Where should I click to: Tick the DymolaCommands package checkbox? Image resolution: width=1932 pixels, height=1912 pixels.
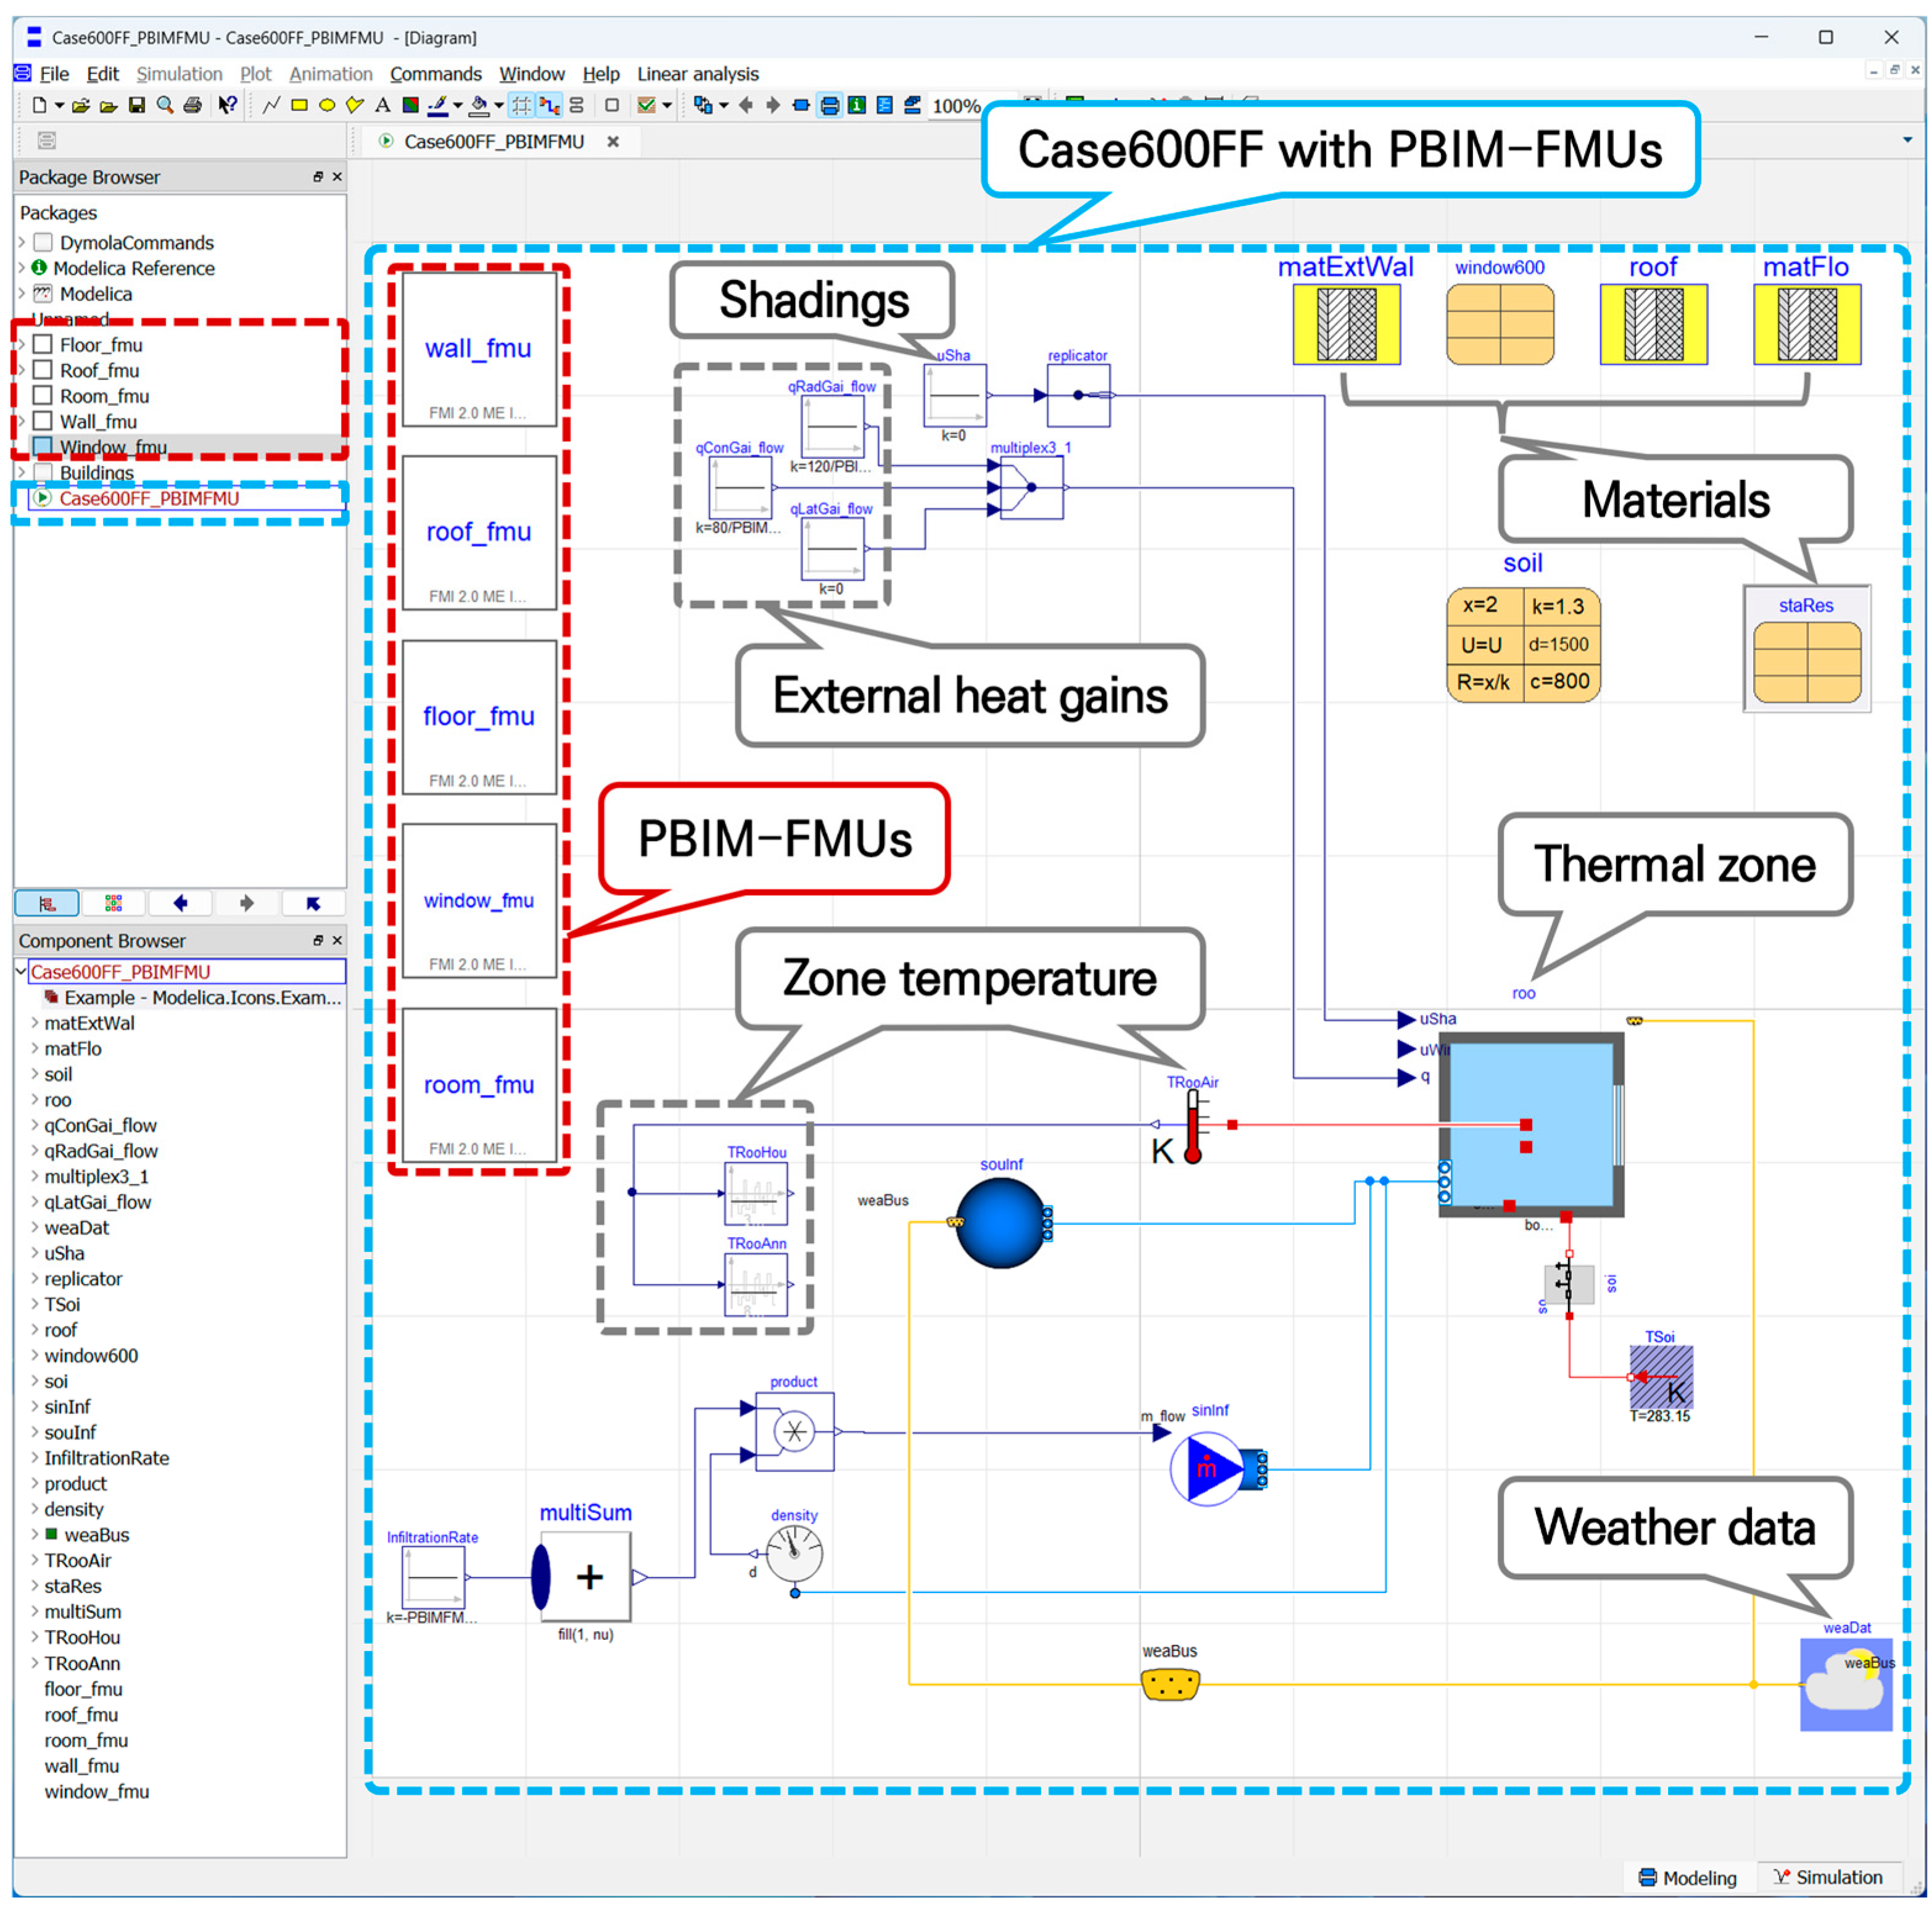(x=43, y=243)
